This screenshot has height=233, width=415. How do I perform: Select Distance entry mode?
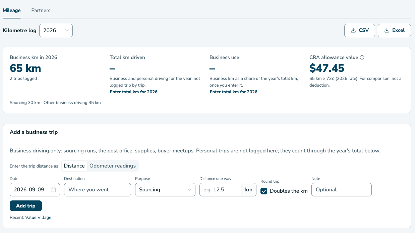click(x=74, y=166)
